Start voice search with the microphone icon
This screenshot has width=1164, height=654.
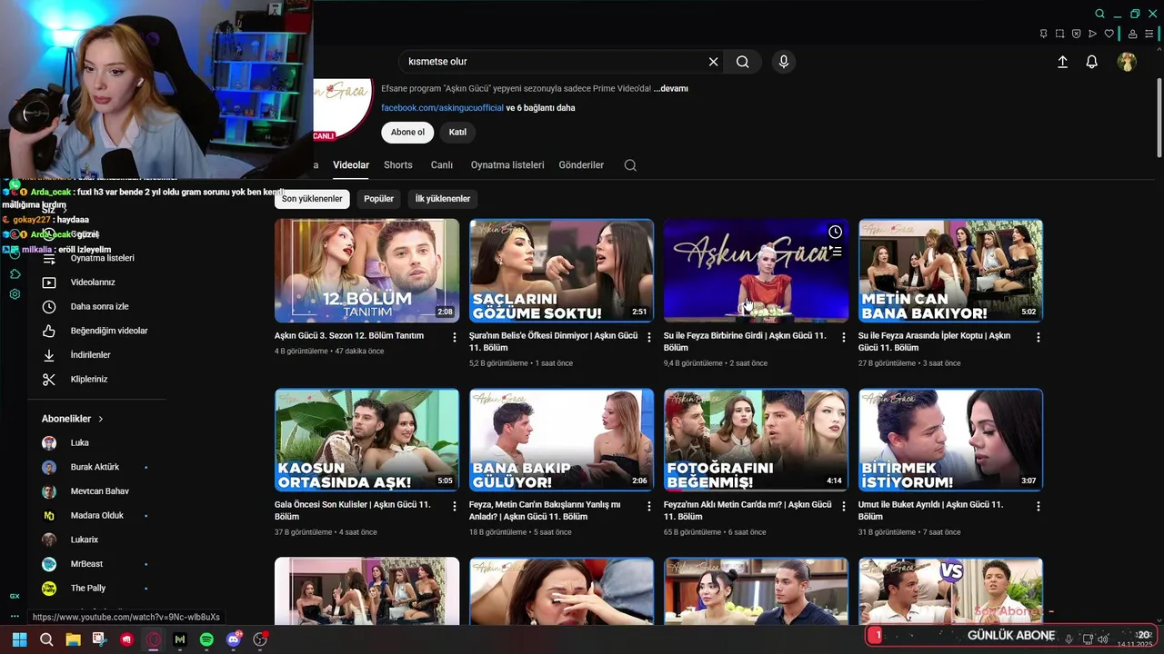(784, 62)
